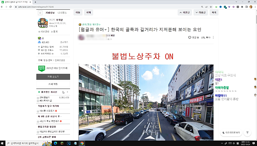Toggle dark mode view (다크 모드로 보기)
Viewport: 257px width, 146px height.
[231, 132]
